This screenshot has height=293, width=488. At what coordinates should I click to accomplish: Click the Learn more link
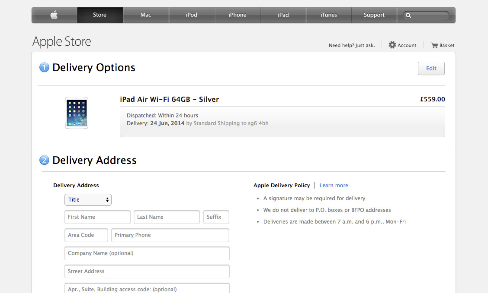point(334,185)
